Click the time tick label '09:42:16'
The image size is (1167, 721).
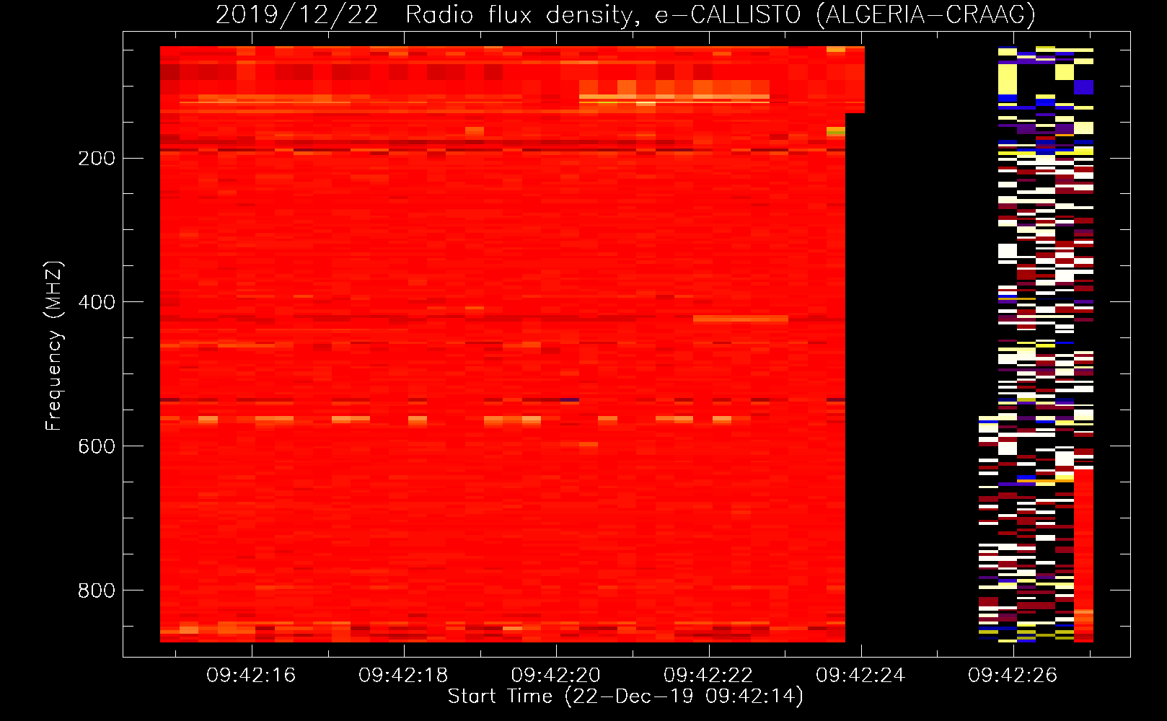[x=251, y=676]
